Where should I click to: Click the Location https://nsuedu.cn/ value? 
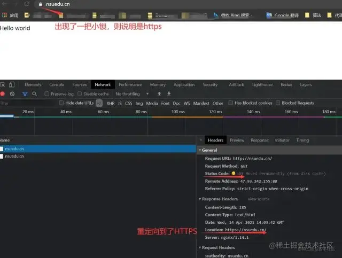click(x=246, y=230)
